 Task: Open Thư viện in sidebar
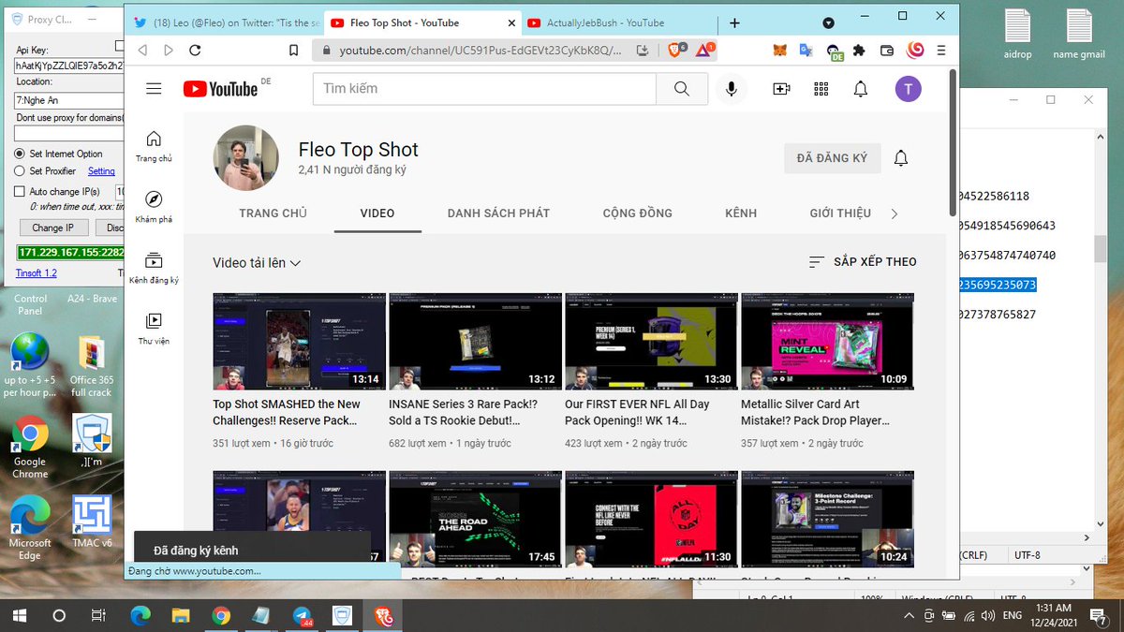pyautogui.click(x=154, y=329)
